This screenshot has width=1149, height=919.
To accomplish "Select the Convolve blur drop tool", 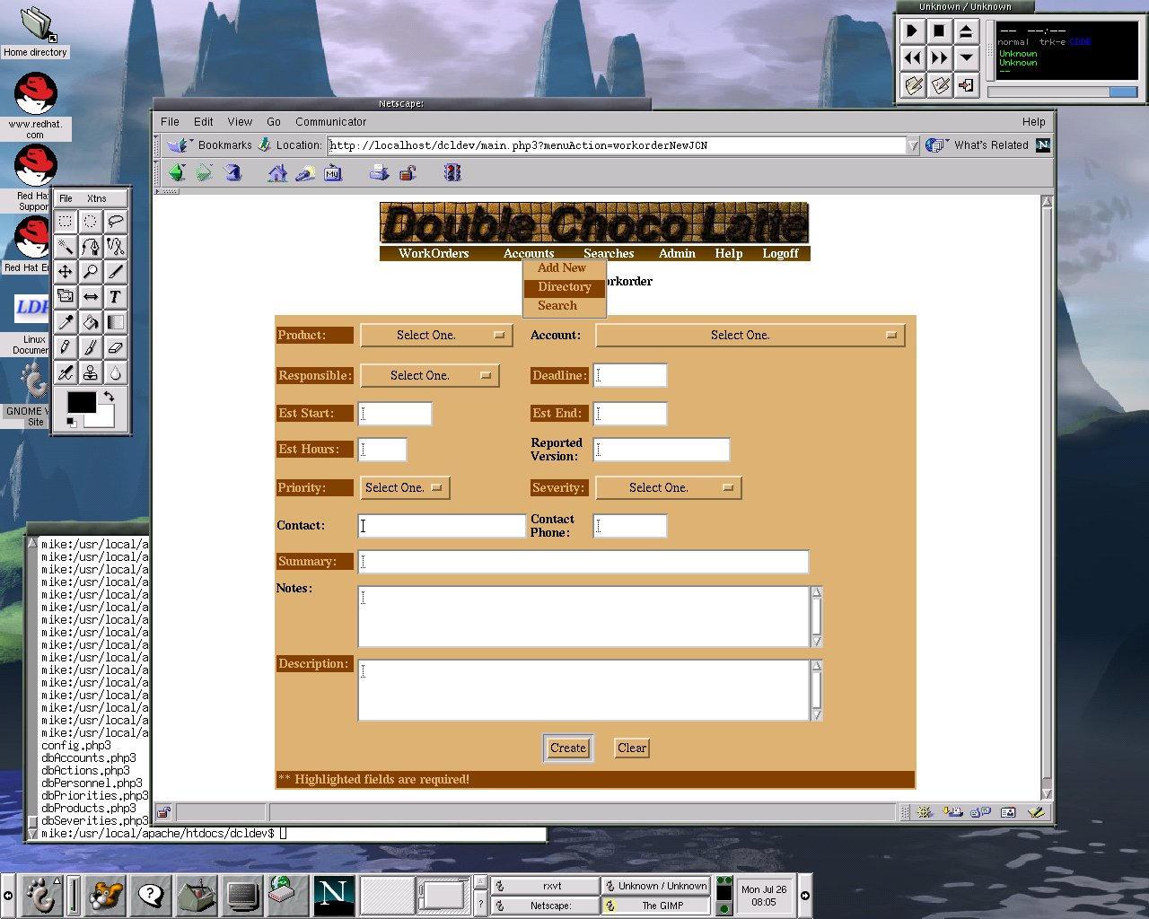I will coord(116,372).
